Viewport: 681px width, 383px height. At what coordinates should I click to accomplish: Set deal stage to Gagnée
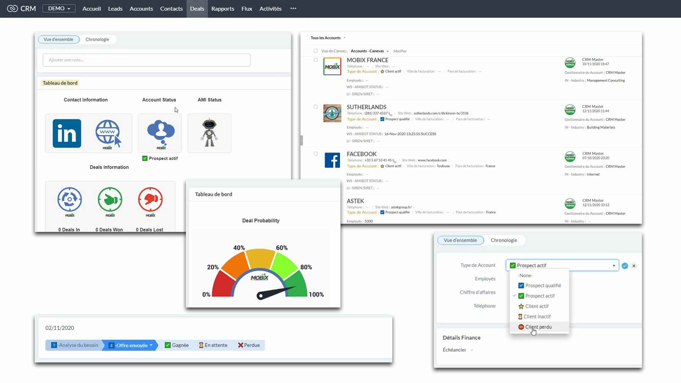pos(177,345)
